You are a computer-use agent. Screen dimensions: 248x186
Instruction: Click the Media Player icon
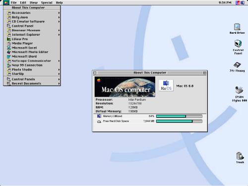(9, 44)
